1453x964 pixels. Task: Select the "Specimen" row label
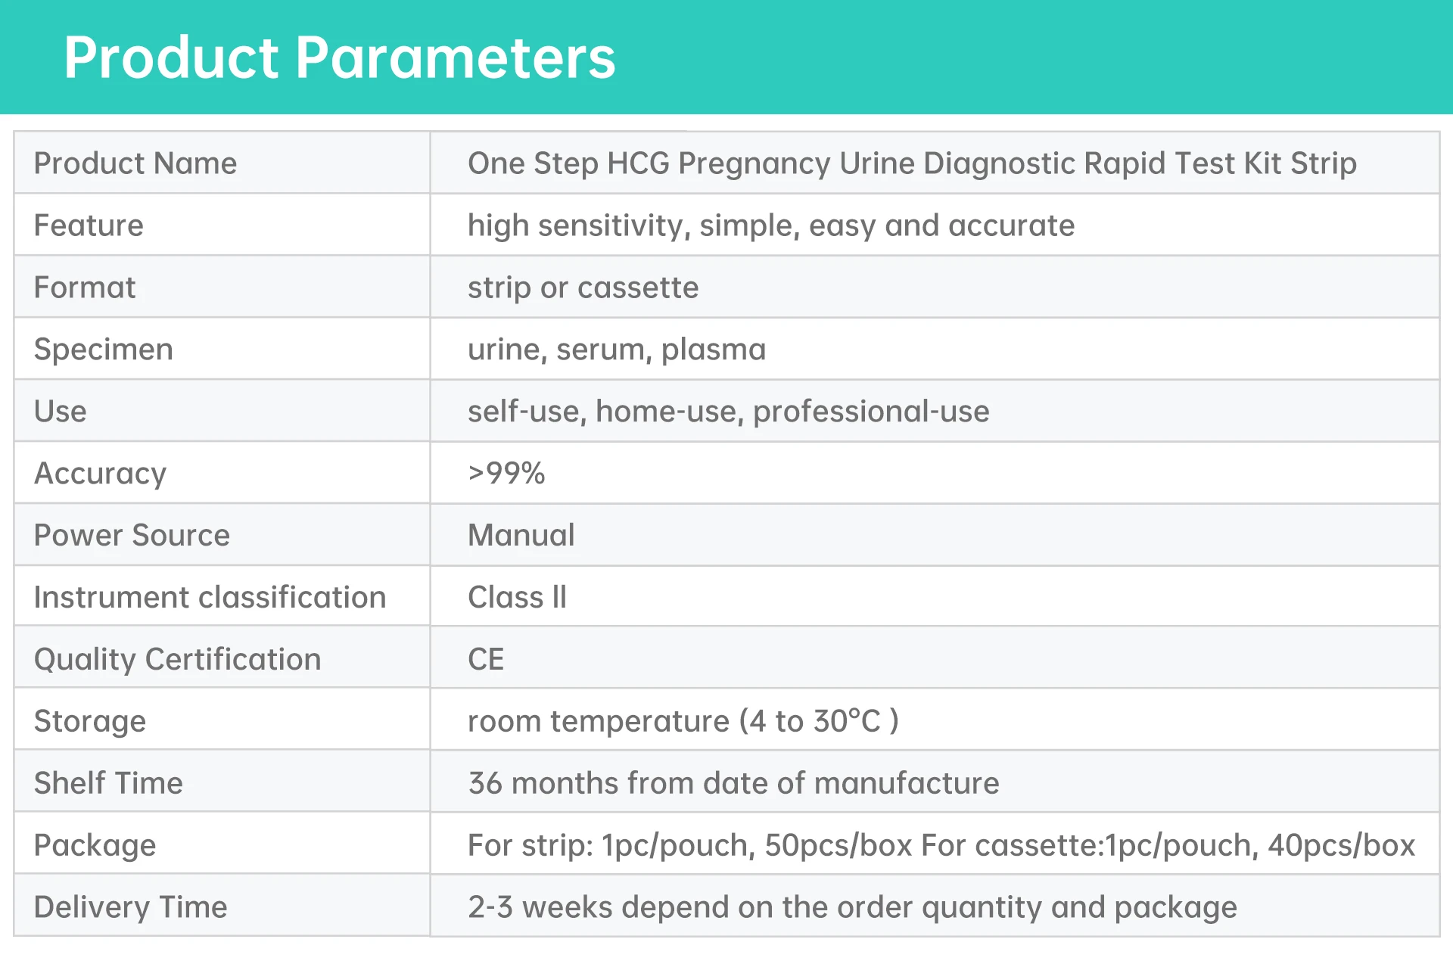click(x=104, y=350)
